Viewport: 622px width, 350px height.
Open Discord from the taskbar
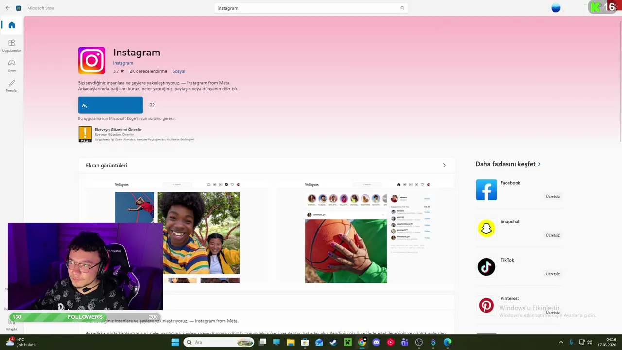[x=376, y=342]
